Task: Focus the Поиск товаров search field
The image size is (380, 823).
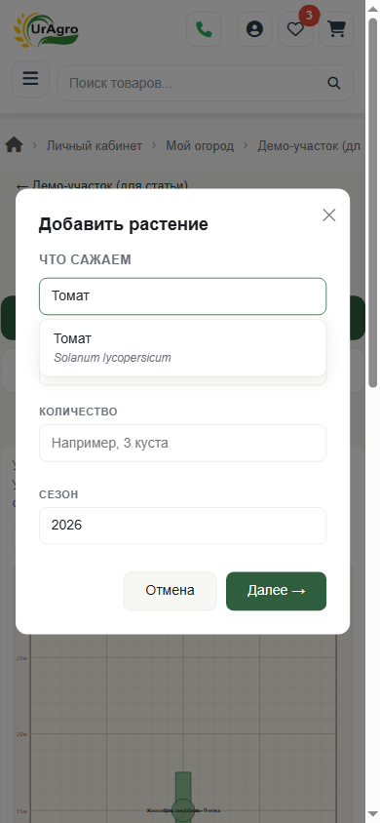Action: coord(185,83)
